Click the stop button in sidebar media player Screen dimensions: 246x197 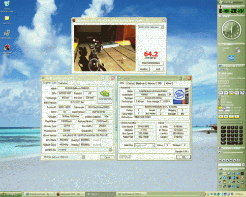click(227, 160)
